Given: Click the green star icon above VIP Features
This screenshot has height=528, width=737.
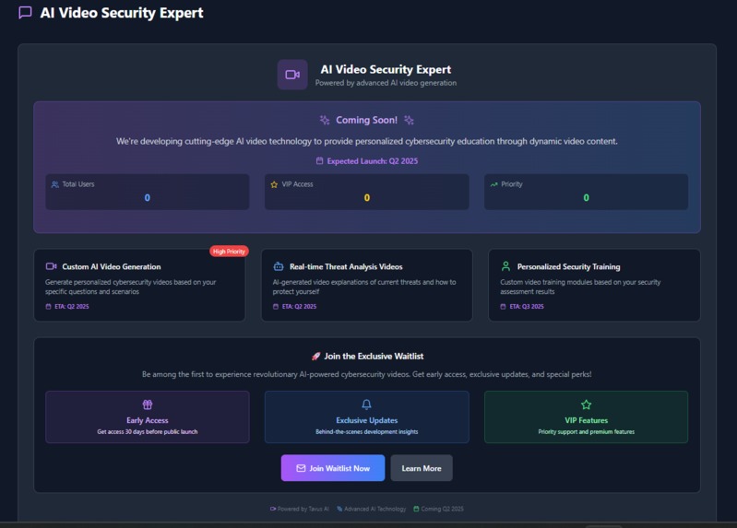Looking at the screenshot, I should pyautogui.click(x=586, y=405).
